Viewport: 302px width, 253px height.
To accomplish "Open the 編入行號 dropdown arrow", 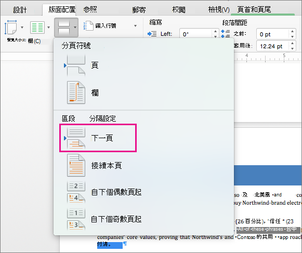I will [x=135, y=26].
